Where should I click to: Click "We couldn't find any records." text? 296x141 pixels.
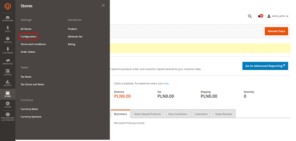(x=129, y=123)
